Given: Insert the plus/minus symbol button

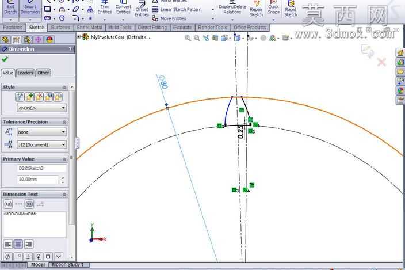Looking at the screenshot, I should [28, 257].
